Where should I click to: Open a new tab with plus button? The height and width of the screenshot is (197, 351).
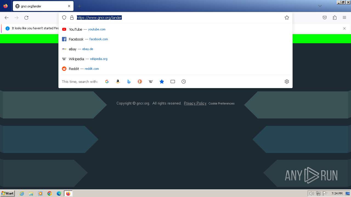coord(79,6)
